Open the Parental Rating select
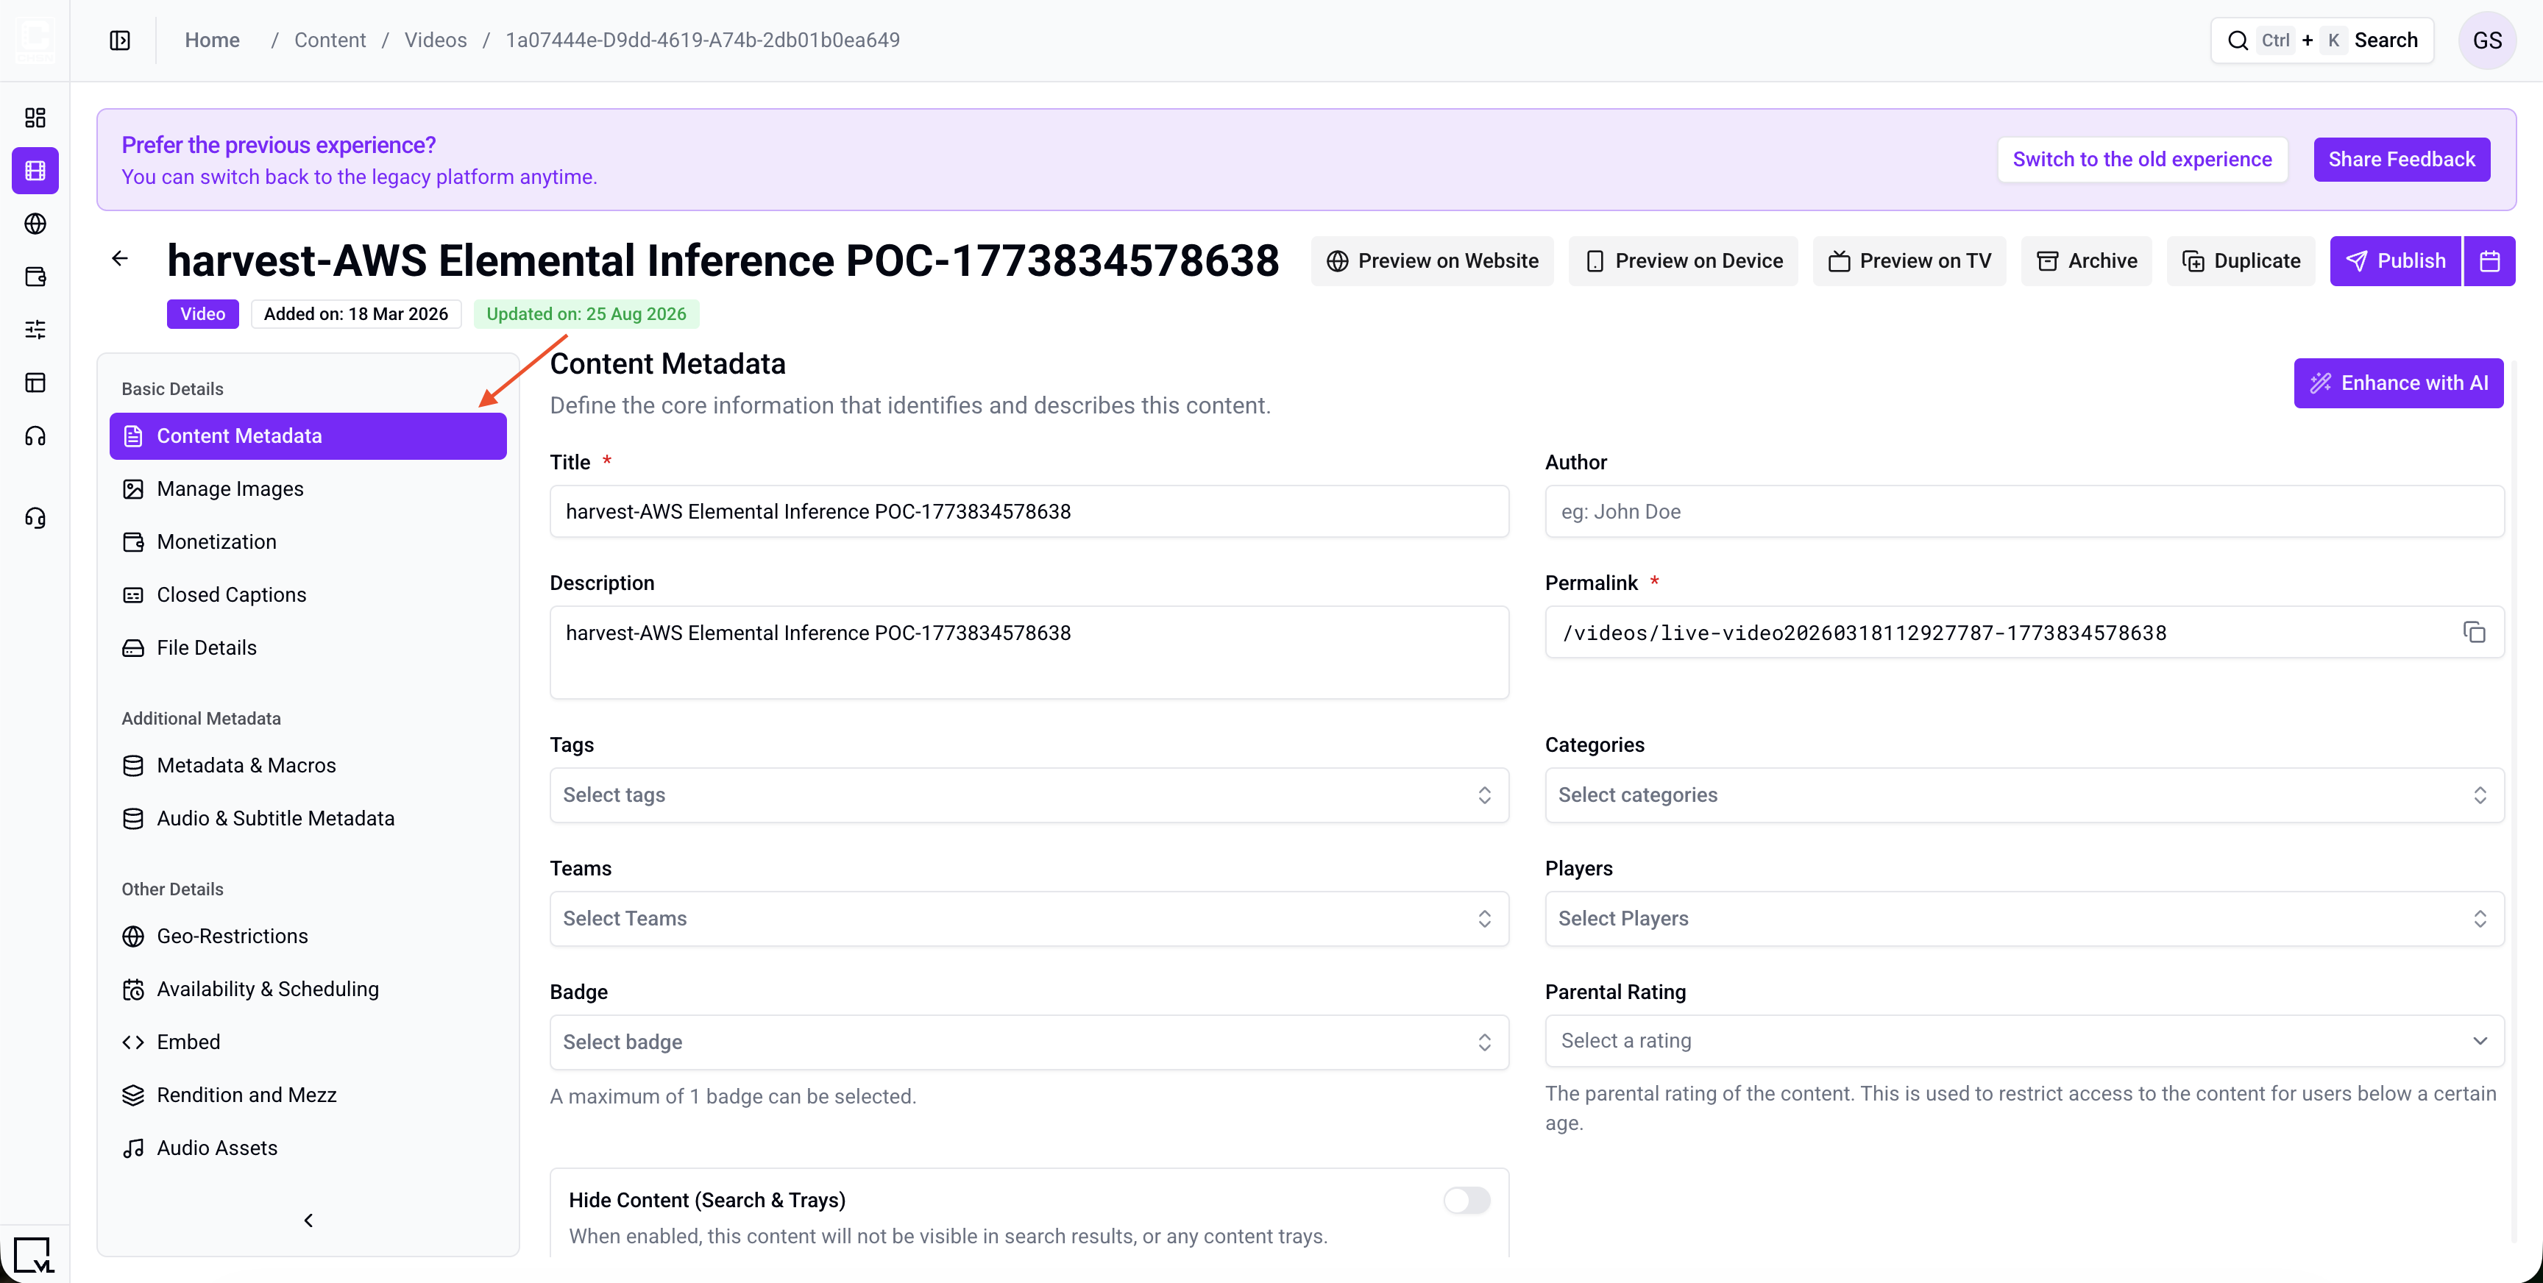This screenshot has width=2543, height=1283. [2024, 1040]
